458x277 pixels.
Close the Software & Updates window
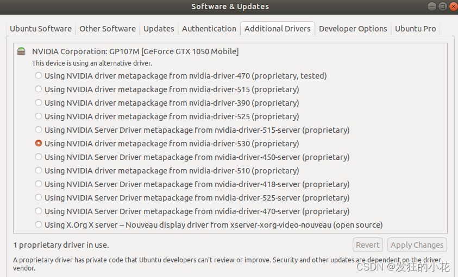(x=454, y=7)
